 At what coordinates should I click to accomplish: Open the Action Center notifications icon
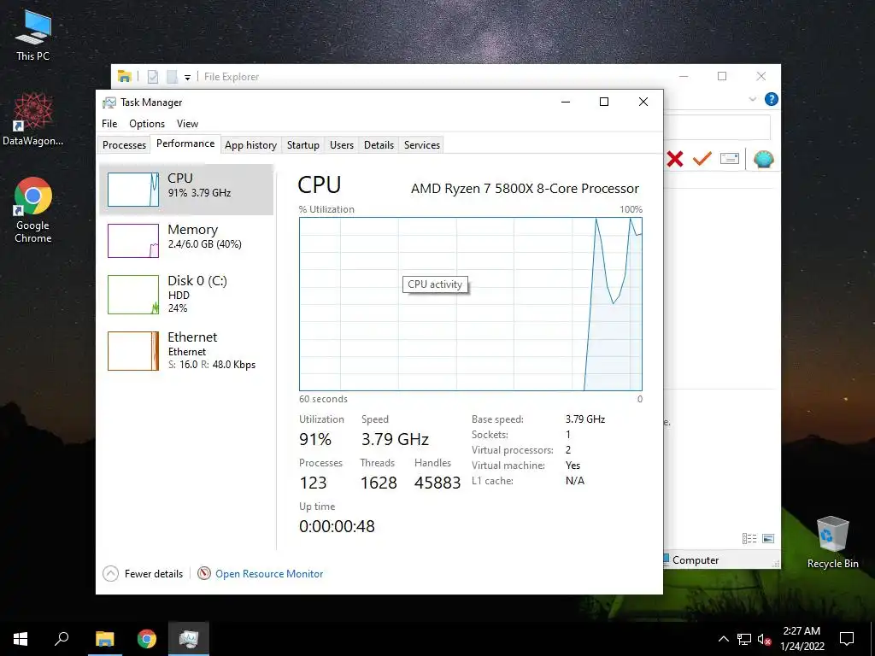[x=847, y=639]
